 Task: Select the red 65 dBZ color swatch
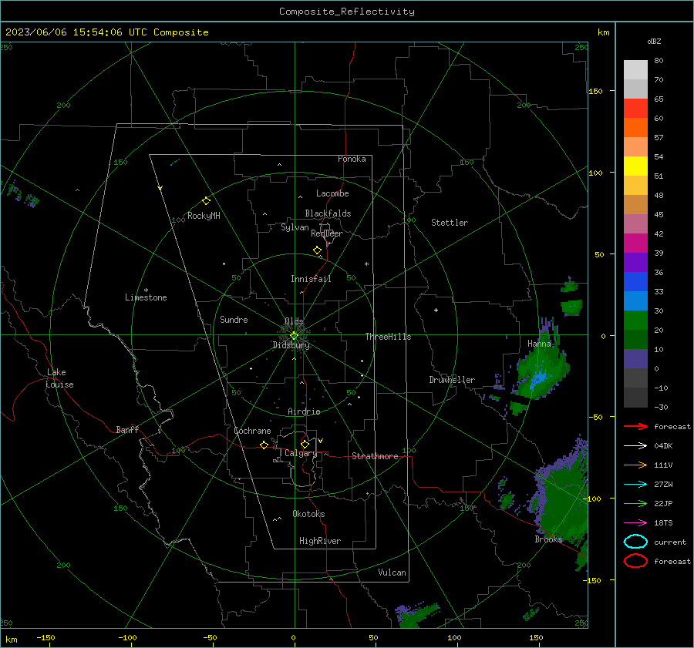[x=635, y=108]
